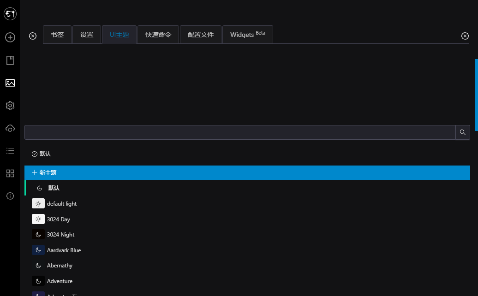Open the batch operations grid icon

(10, 173)
